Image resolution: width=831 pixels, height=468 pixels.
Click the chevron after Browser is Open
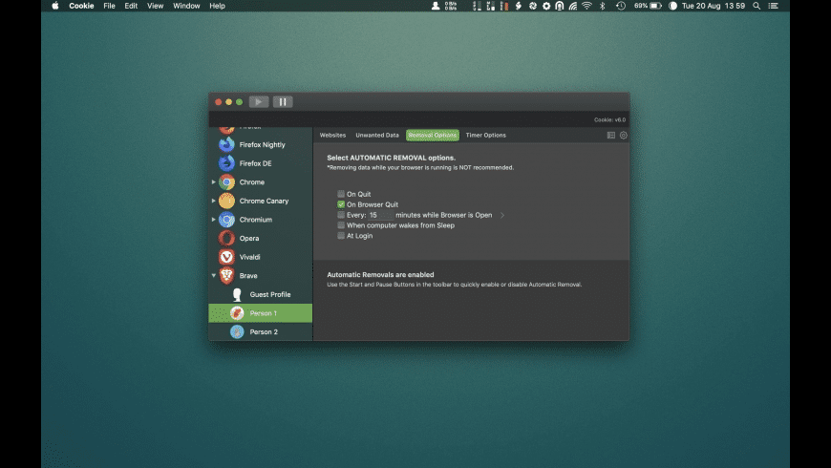click(x=502, y=215)
